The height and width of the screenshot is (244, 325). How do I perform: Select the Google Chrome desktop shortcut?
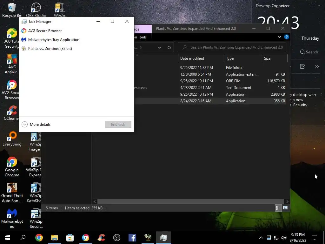[x=12, y=167]
